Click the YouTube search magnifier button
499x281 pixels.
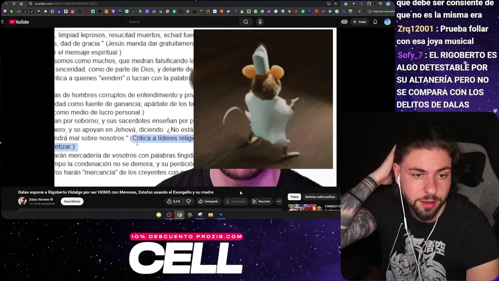tap(246, 22)
